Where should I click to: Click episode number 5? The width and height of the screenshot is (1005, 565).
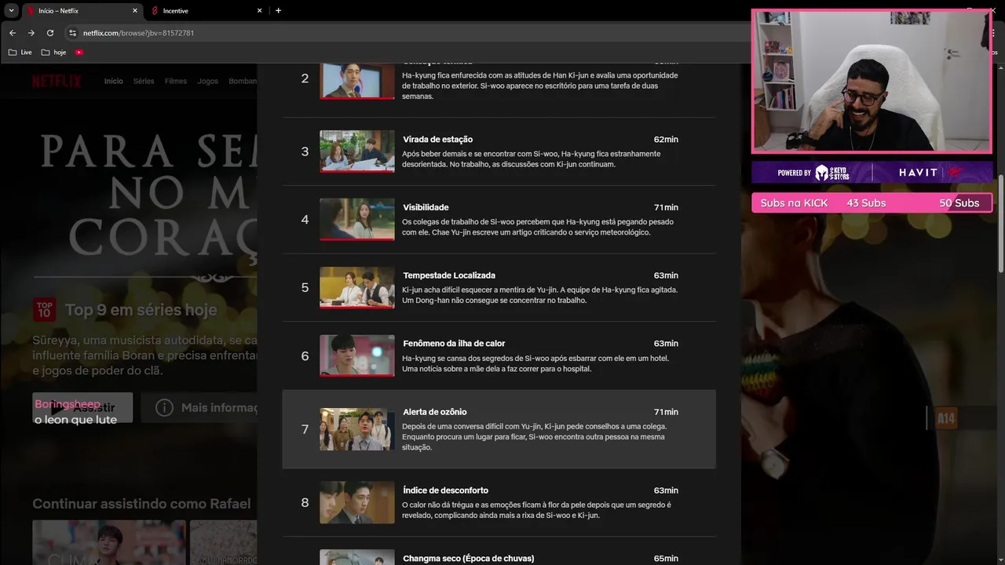tap(305, 287)
